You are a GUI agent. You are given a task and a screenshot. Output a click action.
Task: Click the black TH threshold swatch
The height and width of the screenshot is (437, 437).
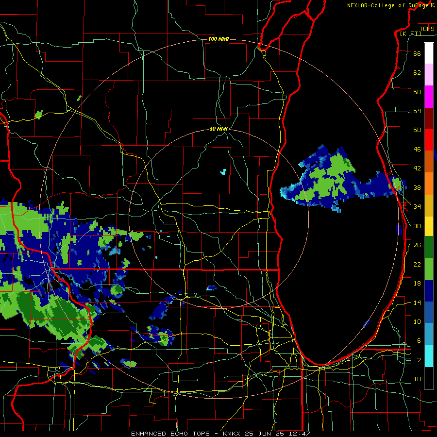(429, 378)
